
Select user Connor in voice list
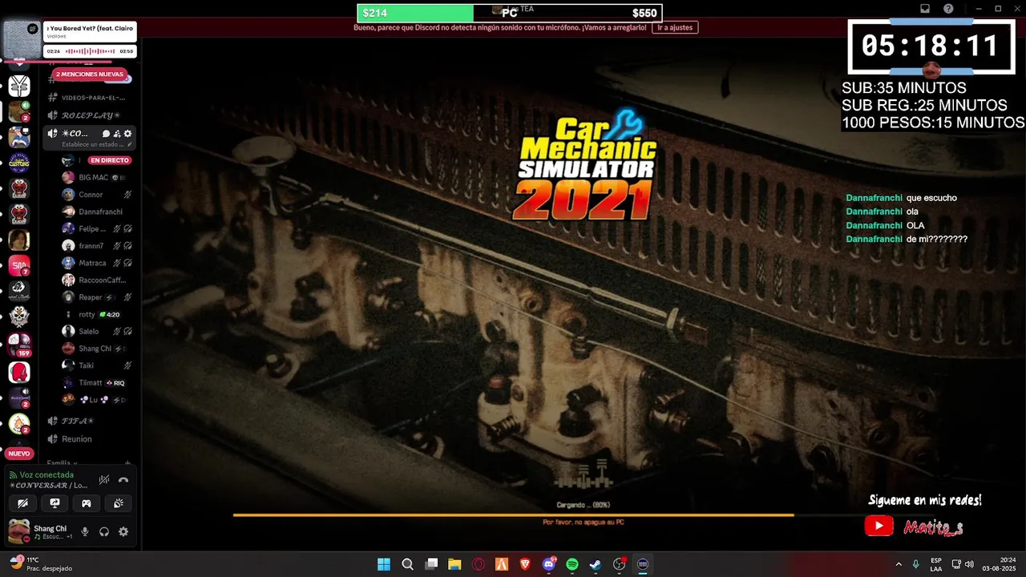[98, 195]
